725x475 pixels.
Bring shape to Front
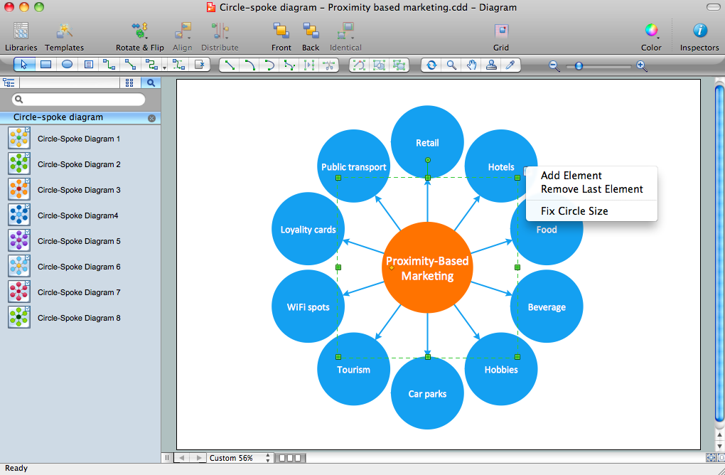pos(281,36)
